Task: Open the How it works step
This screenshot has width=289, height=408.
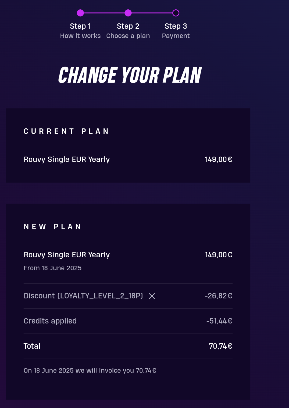Action: (80, 36)
